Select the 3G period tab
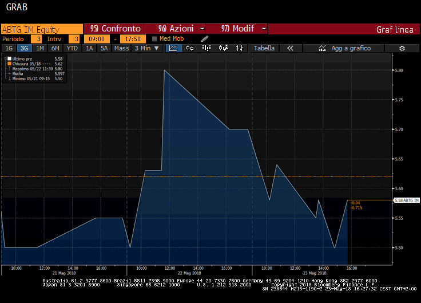The height and width of the screenshot is (303, 421). pyautogui.click(x=25, y=48)
